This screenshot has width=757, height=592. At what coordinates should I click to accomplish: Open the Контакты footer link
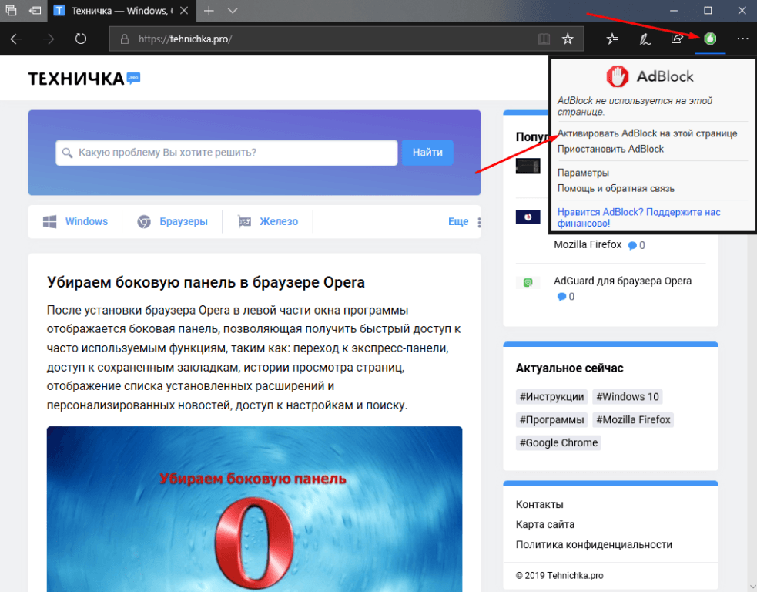[x=539, y=505]
